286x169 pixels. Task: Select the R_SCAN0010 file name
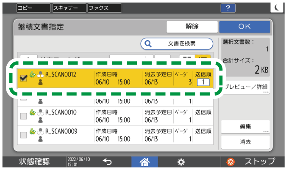pos(61,112)
